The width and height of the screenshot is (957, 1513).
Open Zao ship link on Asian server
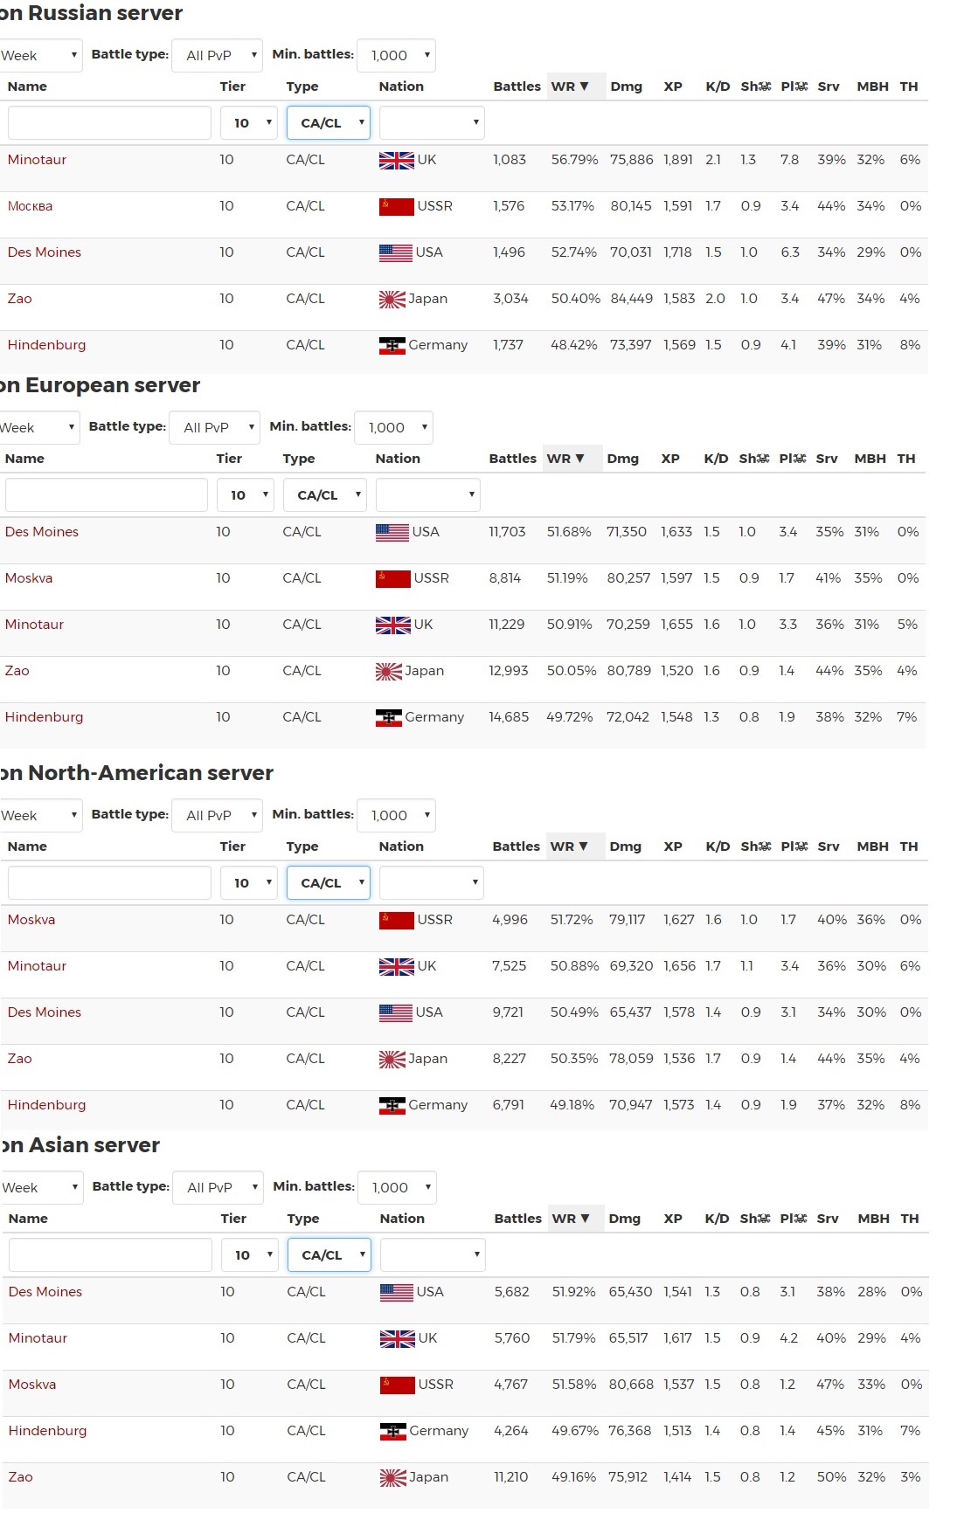coord(21,1477)
